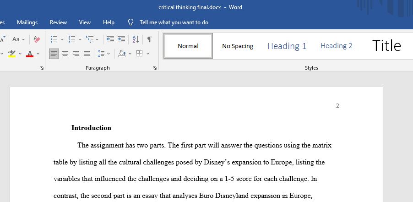Click the Change Case Aa button

pos(16,39)
